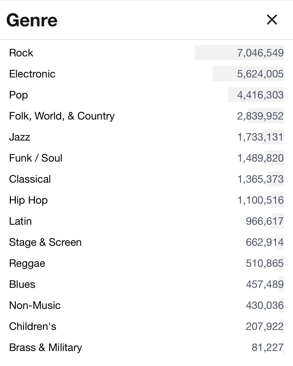Click the Pop count 4,416,303

pyautogui.click(x=260, y=95)
